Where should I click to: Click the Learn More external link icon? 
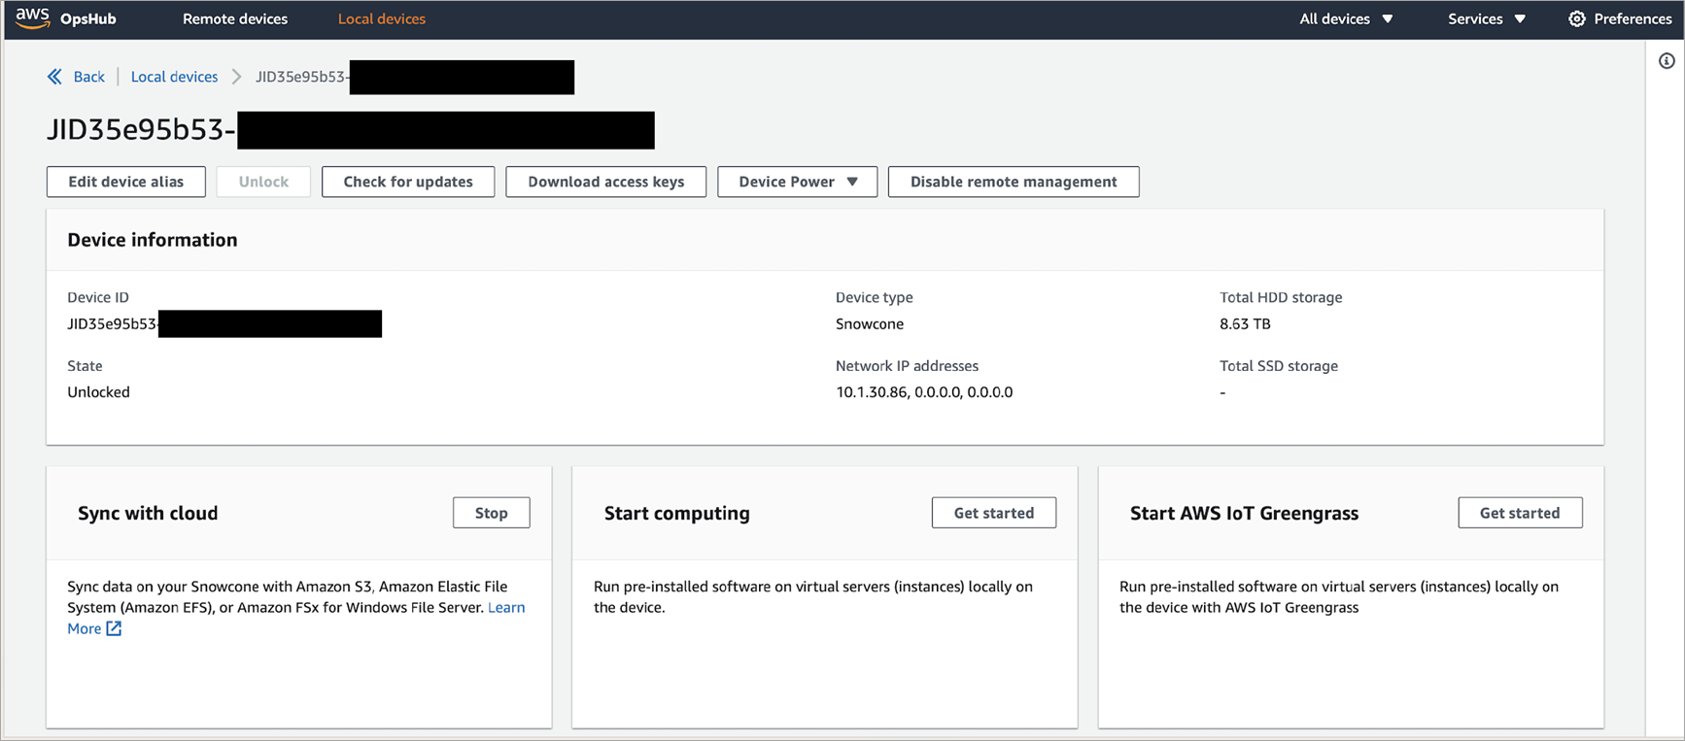pos(114,628)
